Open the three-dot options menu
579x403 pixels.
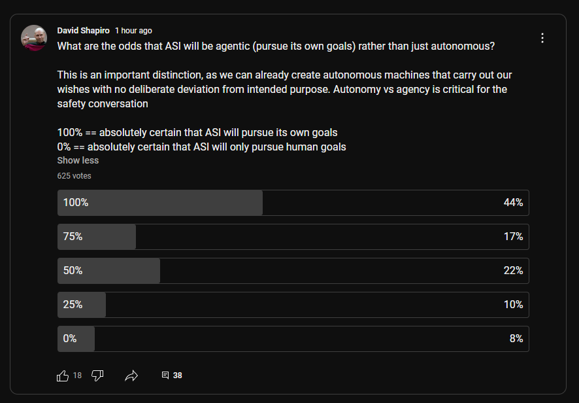542,37
